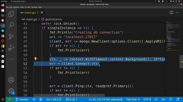The image size is (183, 102).
Task: Click line number 47 in the gutter
Action: tap(25, 42)
